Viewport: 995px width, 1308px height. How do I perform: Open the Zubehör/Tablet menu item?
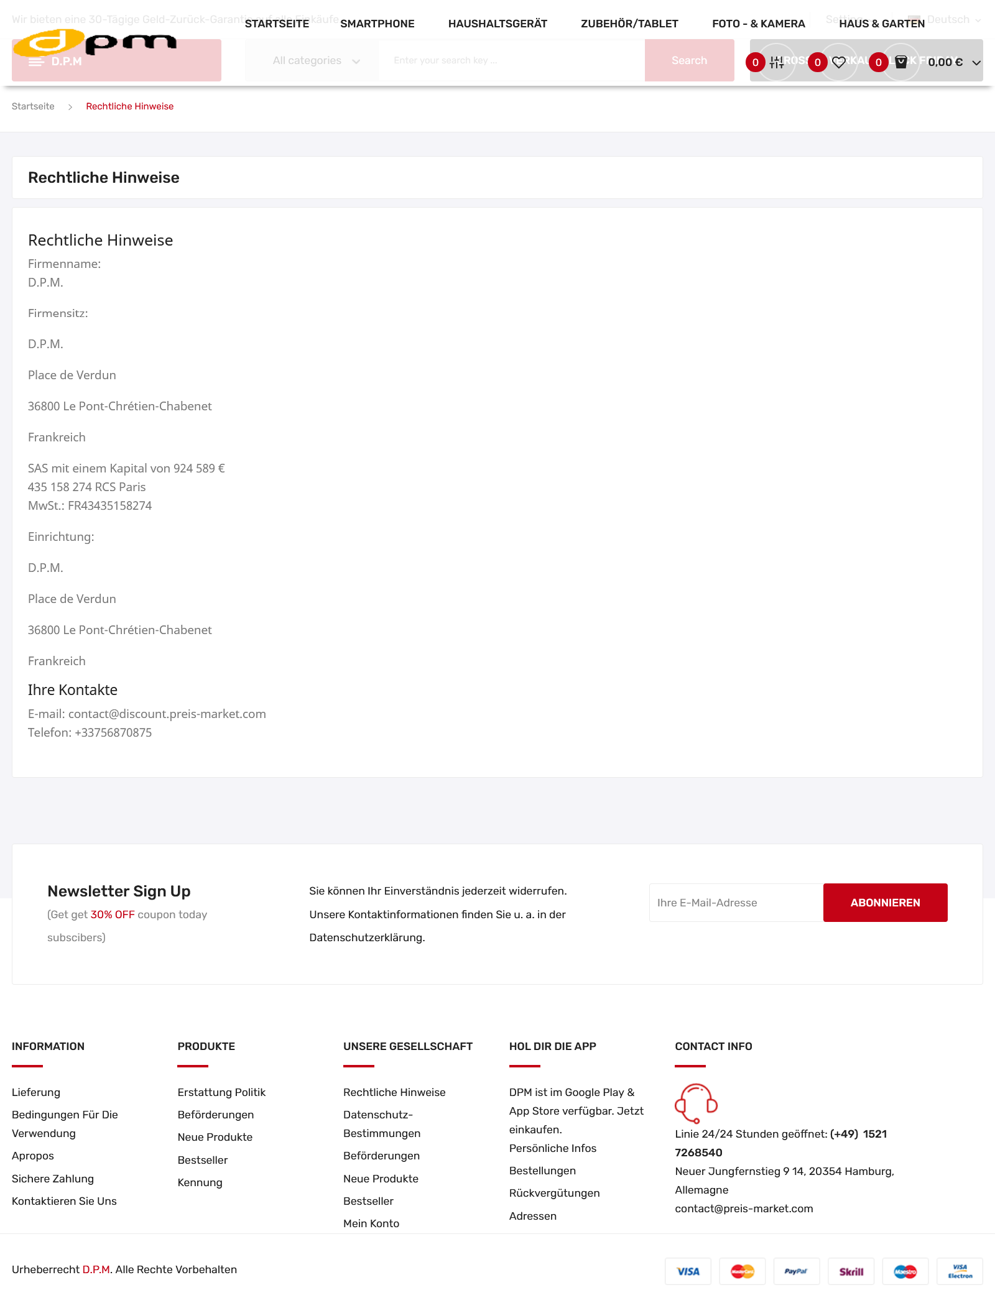point(629,24)
